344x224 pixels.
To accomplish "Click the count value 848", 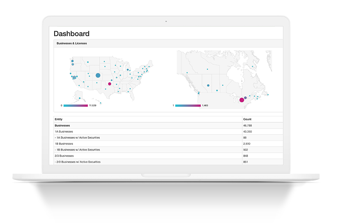I will coord(246,156).
